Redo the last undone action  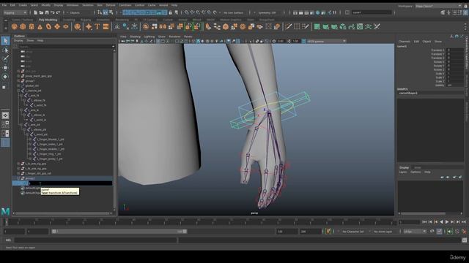coord(58,12)
